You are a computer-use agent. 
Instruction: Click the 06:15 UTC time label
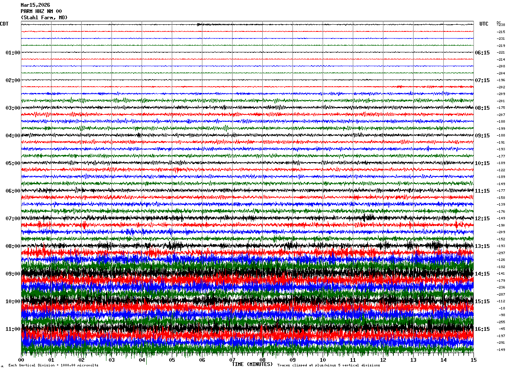point(482,53)
